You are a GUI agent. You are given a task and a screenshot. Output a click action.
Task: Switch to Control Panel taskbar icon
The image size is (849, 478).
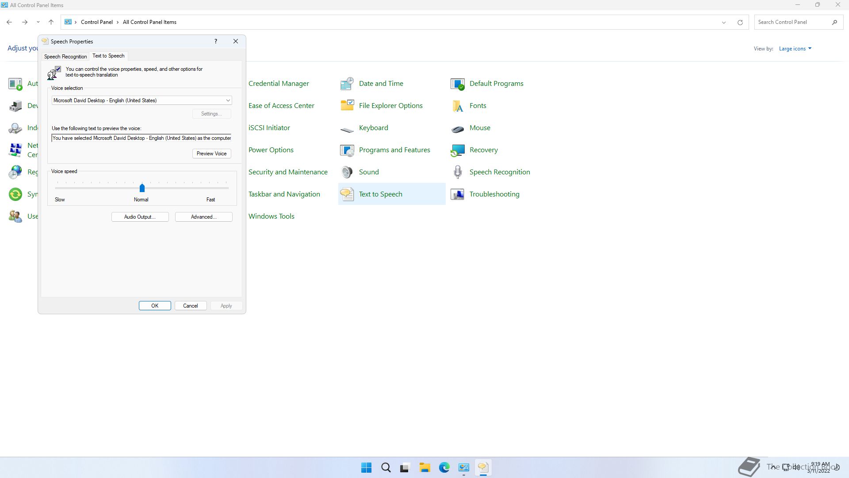(x=463, y=467)
